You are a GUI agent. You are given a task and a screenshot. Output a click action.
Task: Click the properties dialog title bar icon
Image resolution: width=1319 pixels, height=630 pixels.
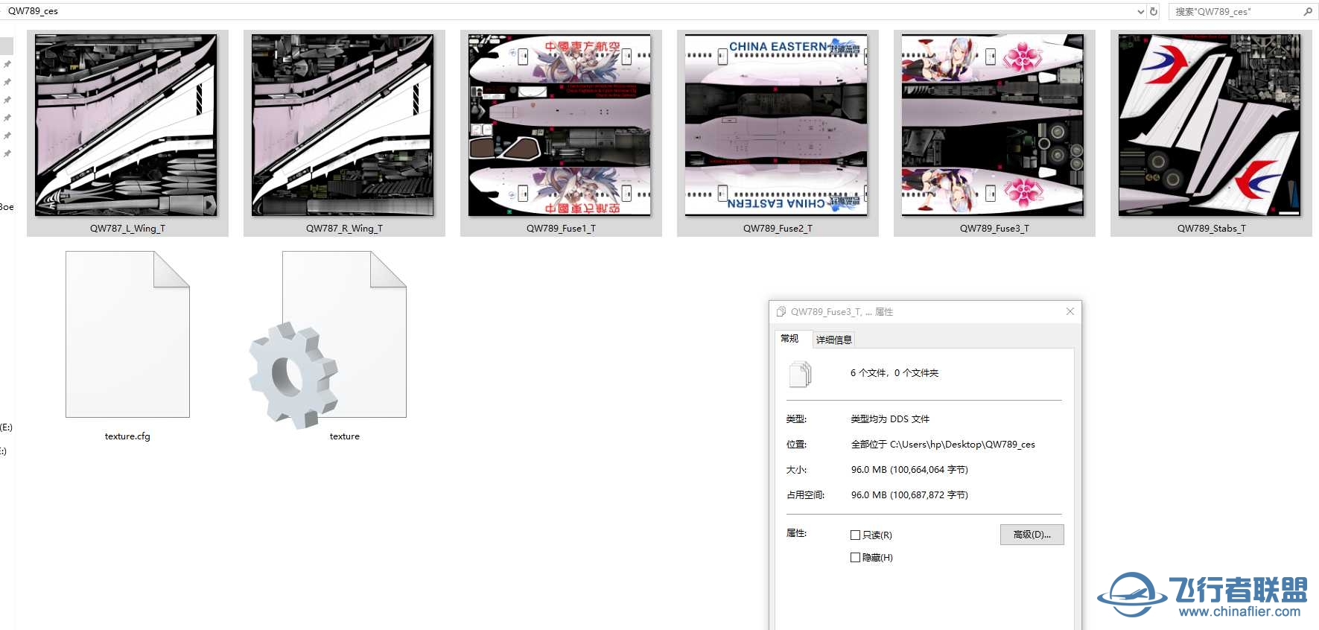(x=781, y=311)
